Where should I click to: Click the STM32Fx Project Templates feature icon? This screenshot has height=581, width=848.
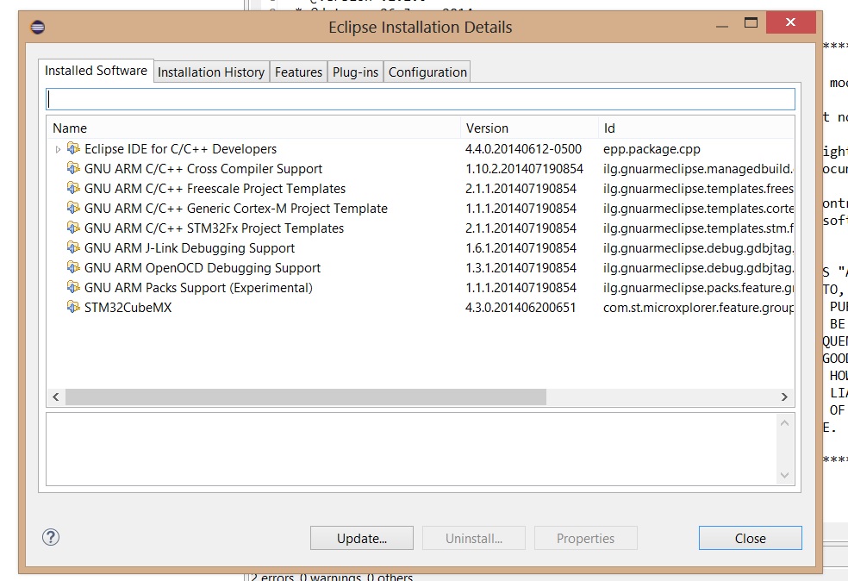pos(73,228)
